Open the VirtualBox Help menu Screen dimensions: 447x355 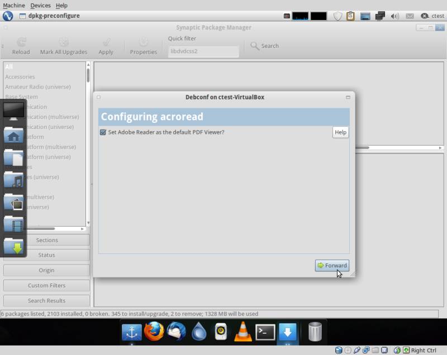[61, 6]
